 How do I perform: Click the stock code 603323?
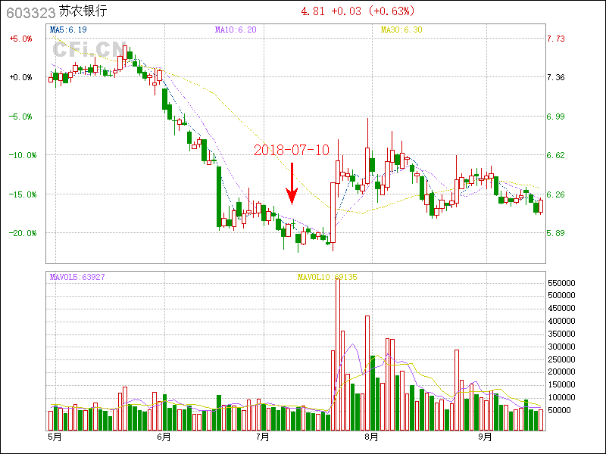click(x=31, y=13)
